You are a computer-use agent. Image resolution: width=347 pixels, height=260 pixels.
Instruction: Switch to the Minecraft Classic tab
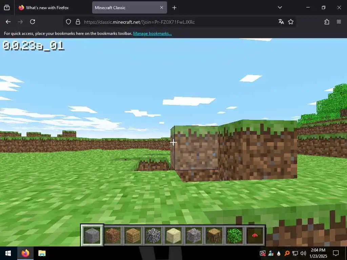point(129,7)
